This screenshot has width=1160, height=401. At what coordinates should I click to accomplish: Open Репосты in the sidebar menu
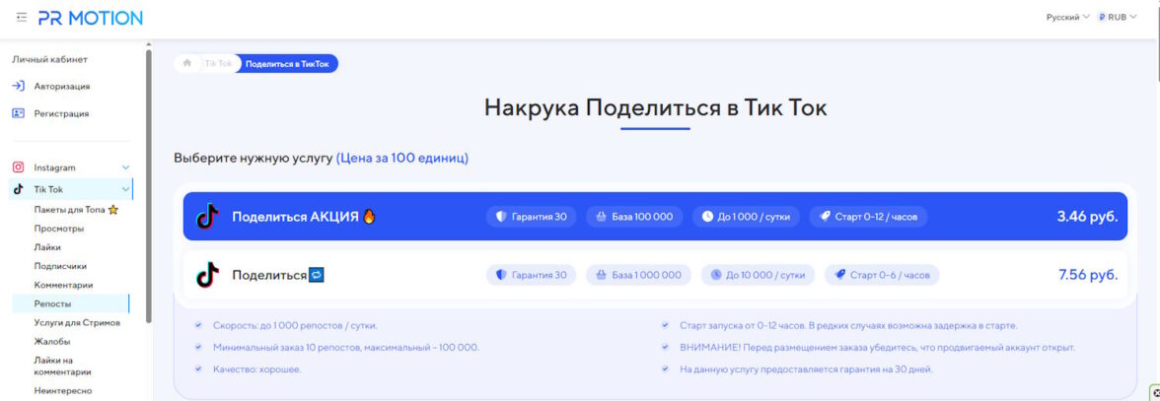click(52, 303)
